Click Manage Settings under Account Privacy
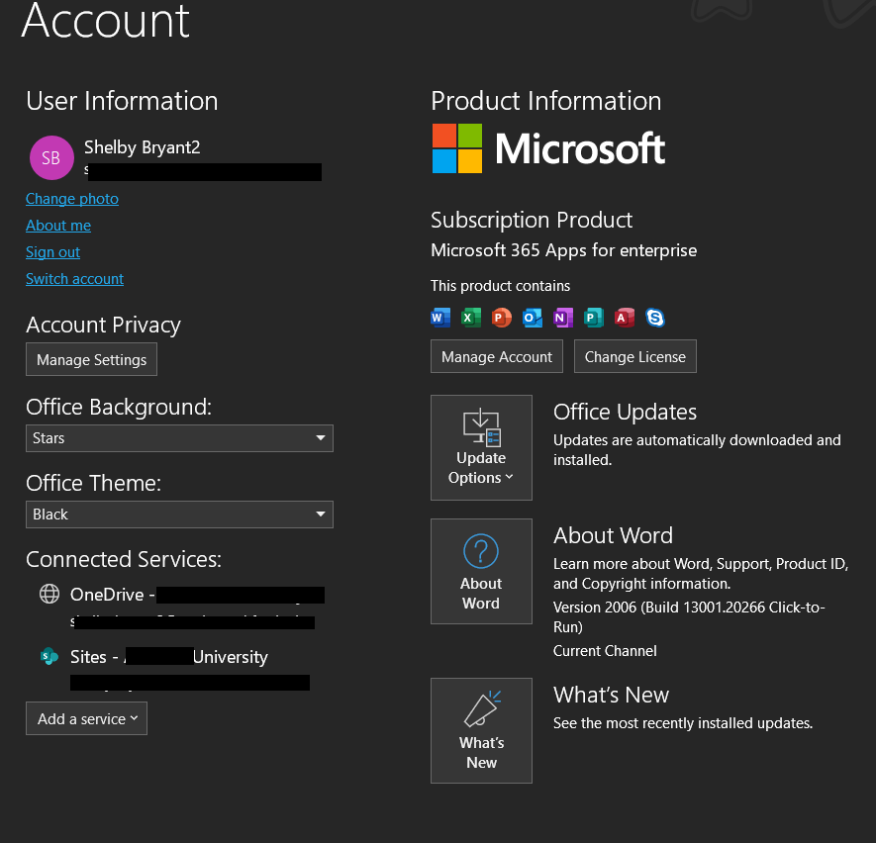 92,359
